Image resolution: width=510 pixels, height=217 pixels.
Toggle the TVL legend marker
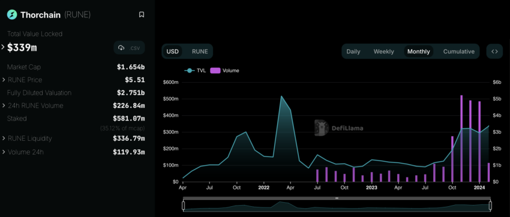pos(189,71)
